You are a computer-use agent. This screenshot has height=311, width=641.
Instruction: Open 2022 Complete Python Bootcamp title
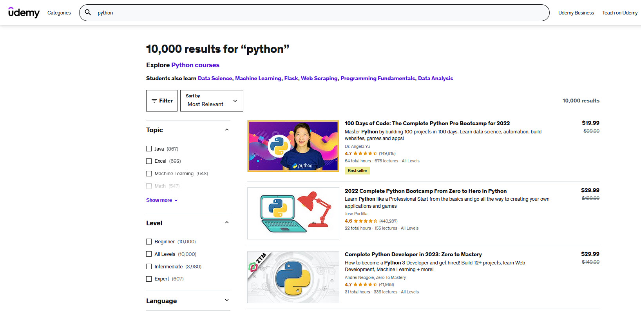[426, 191]
